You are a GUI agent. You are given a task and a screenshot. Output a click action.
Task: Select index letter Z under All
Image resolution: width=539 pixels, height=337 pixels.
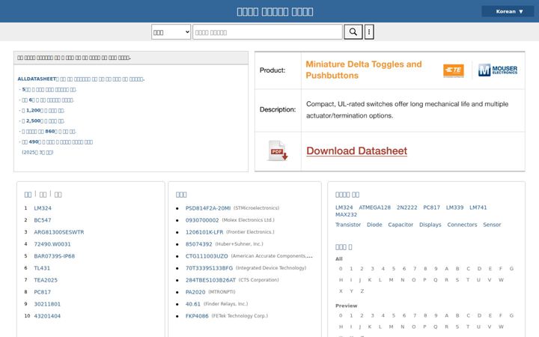pos(362,291)
